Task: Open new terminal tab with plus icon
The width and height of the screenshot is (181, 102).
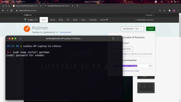Action: tap(21, 39)
